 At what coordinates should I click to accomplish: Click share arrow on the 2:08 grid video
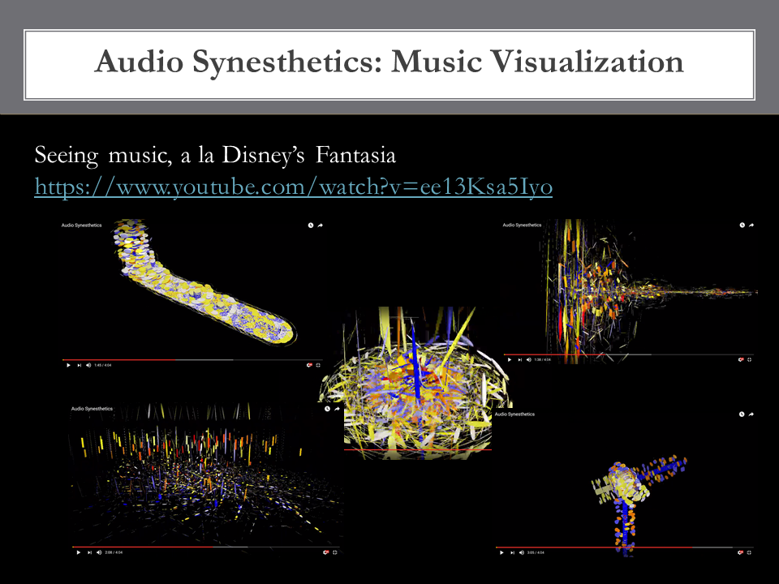(x=337, y=409)
